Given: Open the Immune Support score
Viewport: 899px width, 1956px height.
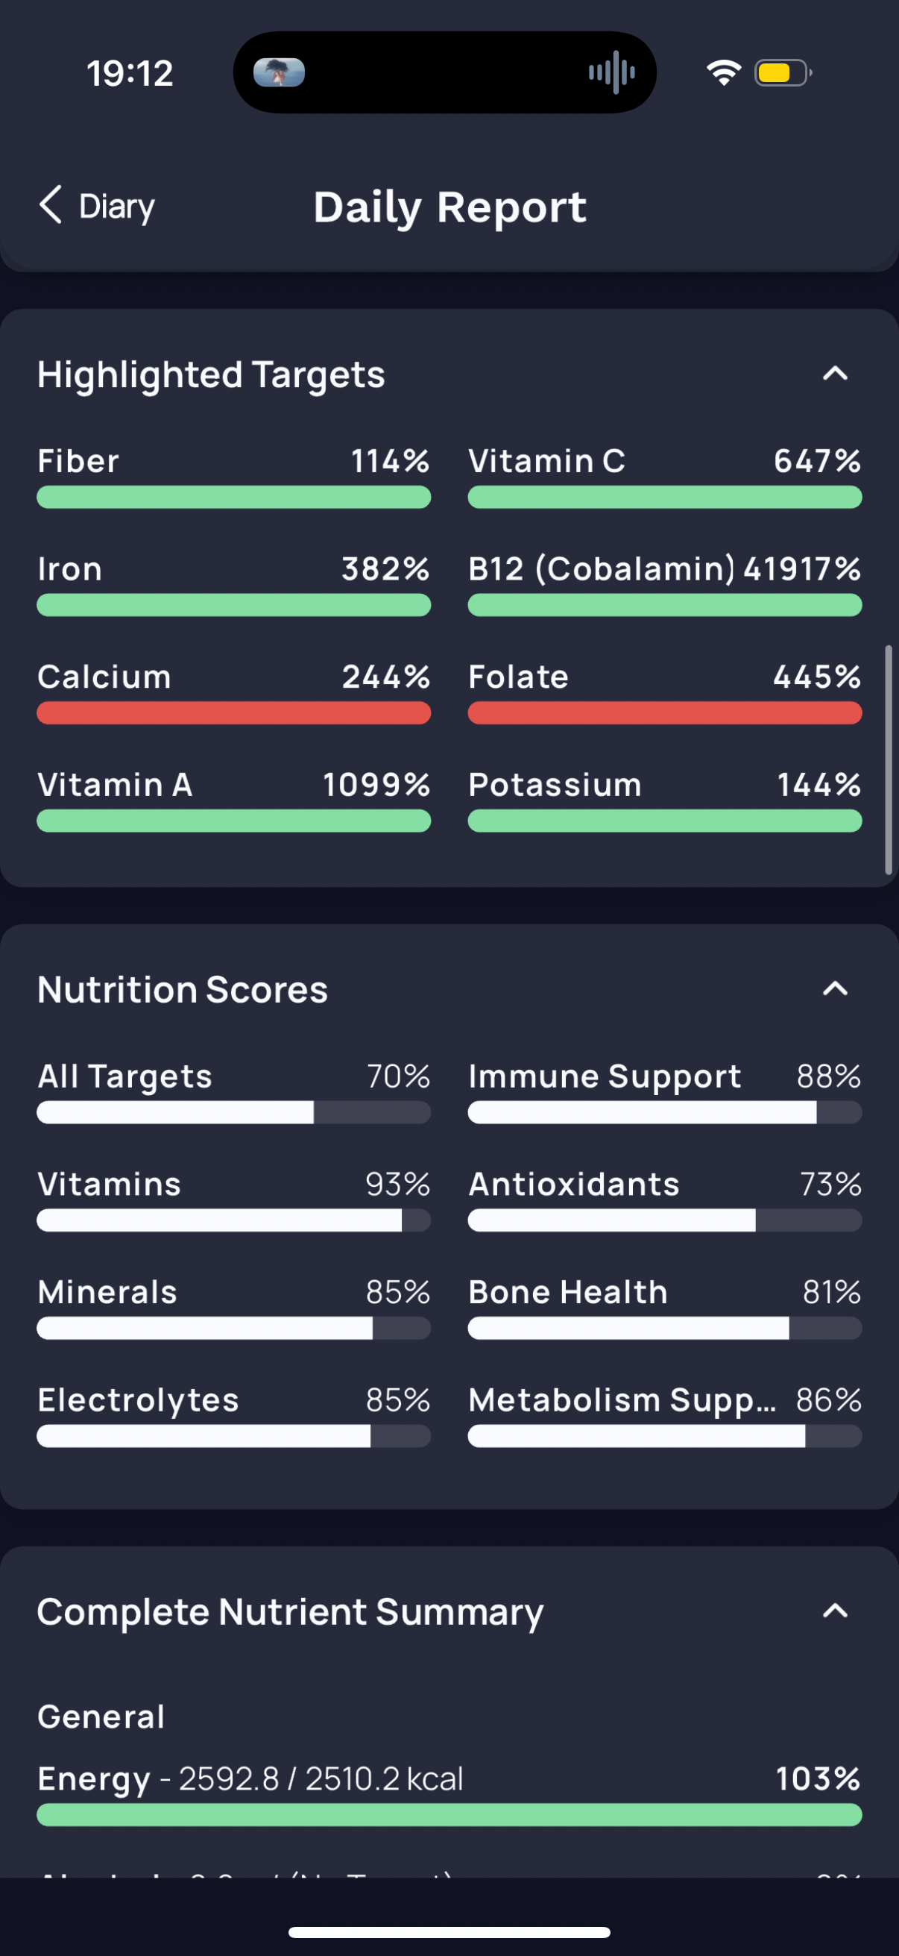Looking at the screenshot, I should click(x=665, y=1091).
